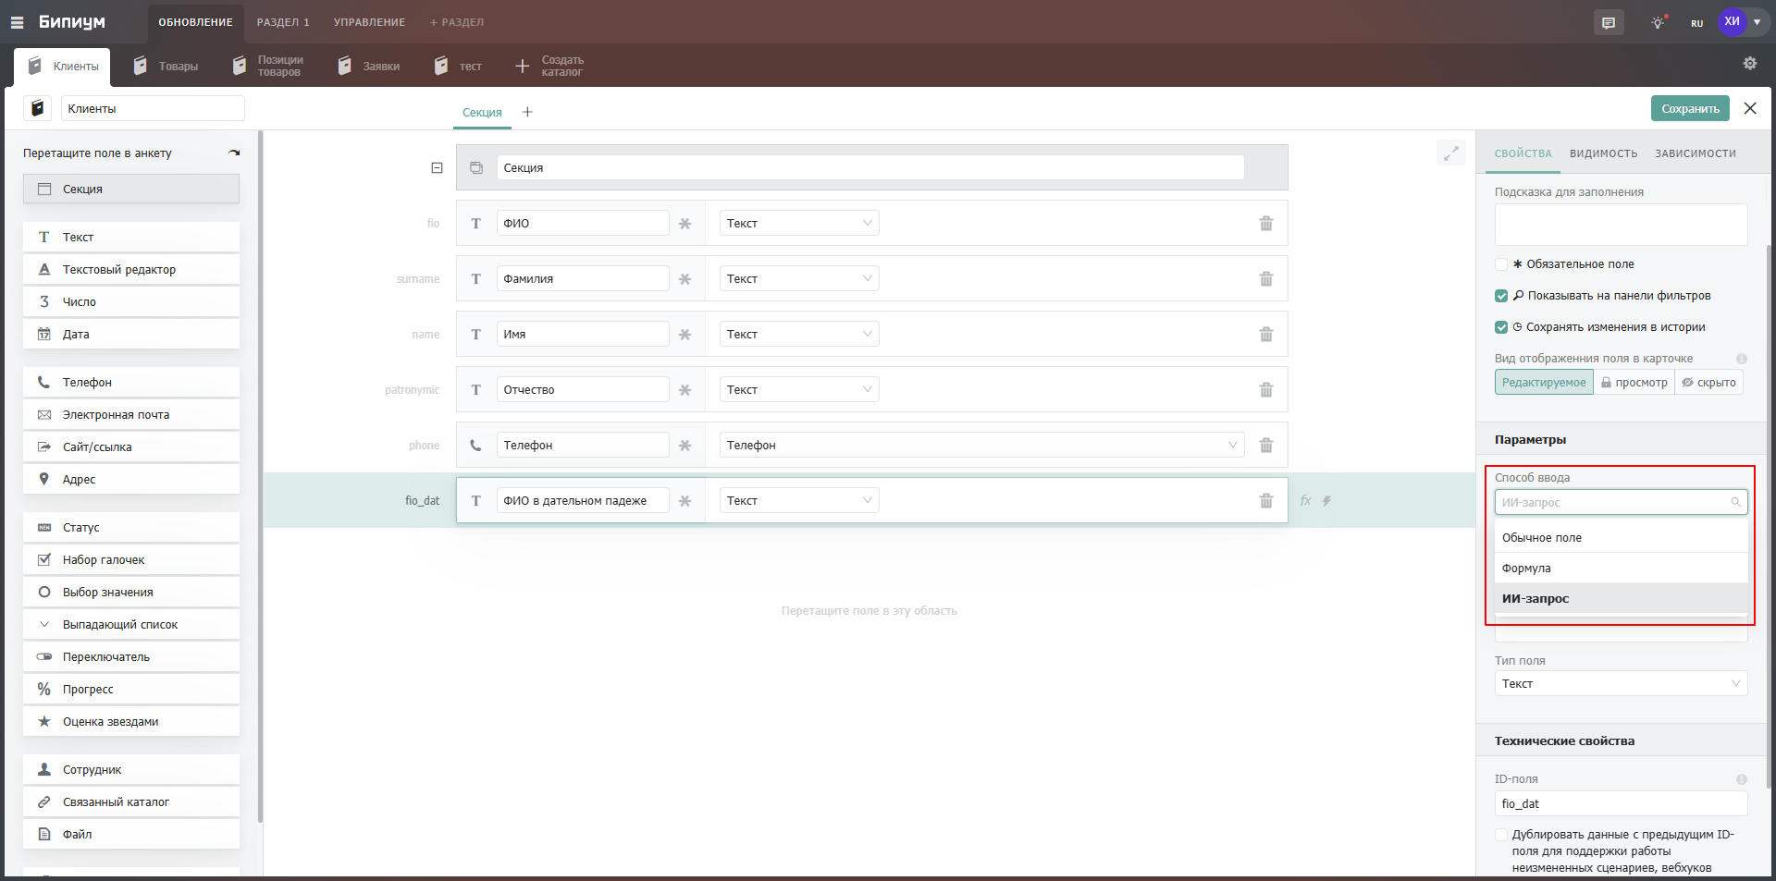Open the settings gear icon
The image size is (1776, 881).
point(1749,64)
